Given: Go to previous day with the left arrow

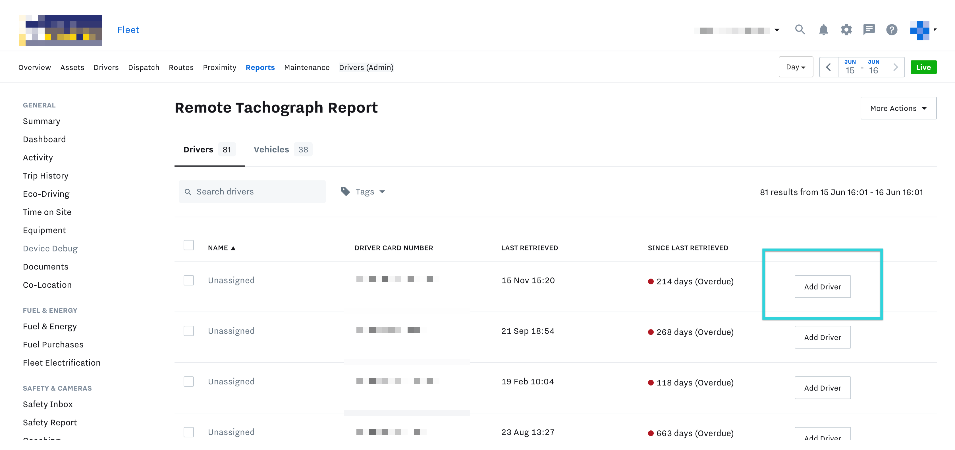Looking at the screenshot, I should tap(829, 67).
